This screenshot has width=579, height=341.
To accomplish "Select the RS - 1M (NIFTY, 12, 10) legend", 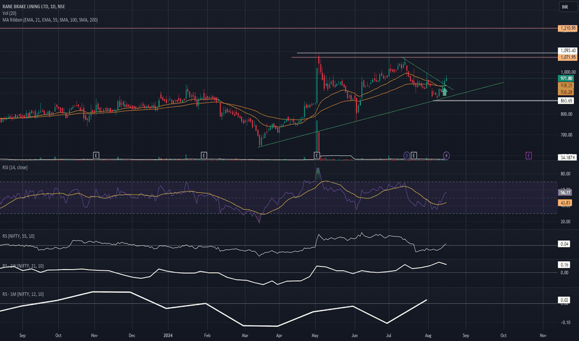I will tap(23, 294).
